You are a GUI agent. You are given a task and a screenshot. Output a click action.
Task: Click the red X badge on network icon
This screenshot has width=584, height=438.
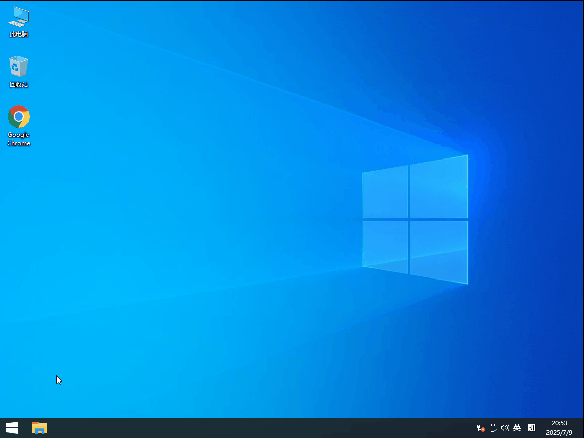tap(483, 430)
